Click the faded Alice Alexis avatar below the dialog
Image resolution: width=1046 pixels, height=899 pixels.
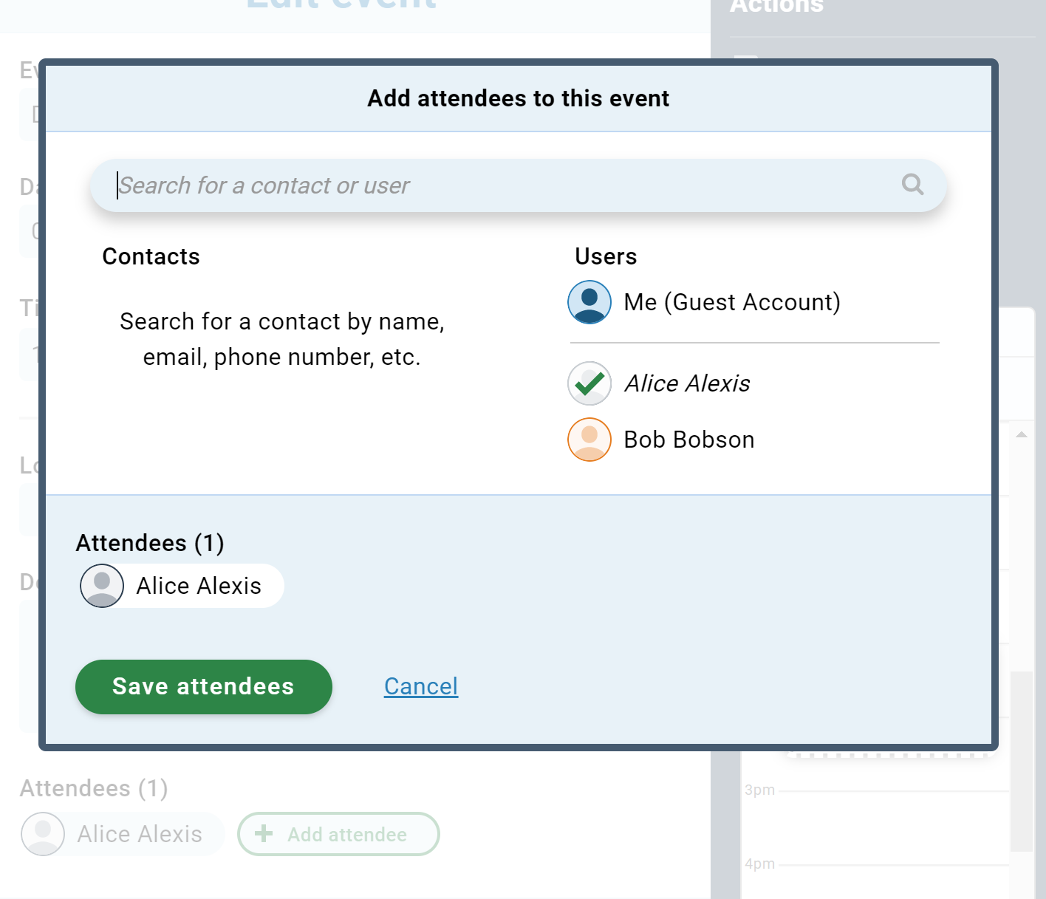[43, 834]
